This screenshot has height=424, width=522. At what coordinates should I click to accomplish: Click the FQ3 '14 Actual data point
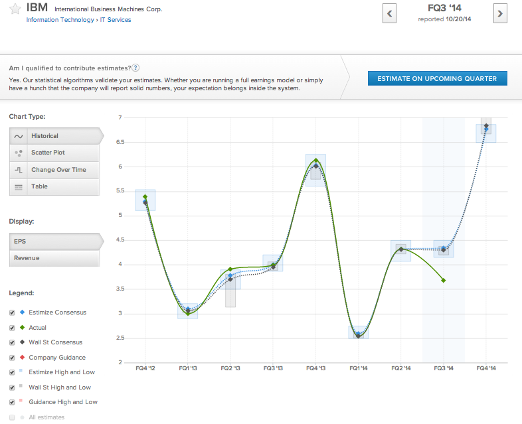(x=443, y=281)
